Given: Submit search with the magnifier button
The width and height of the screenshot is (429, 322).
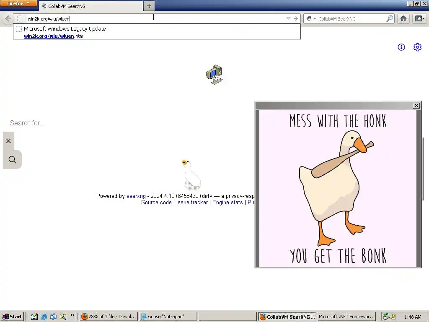Looking at the screenshot, I should pos(12,159).
